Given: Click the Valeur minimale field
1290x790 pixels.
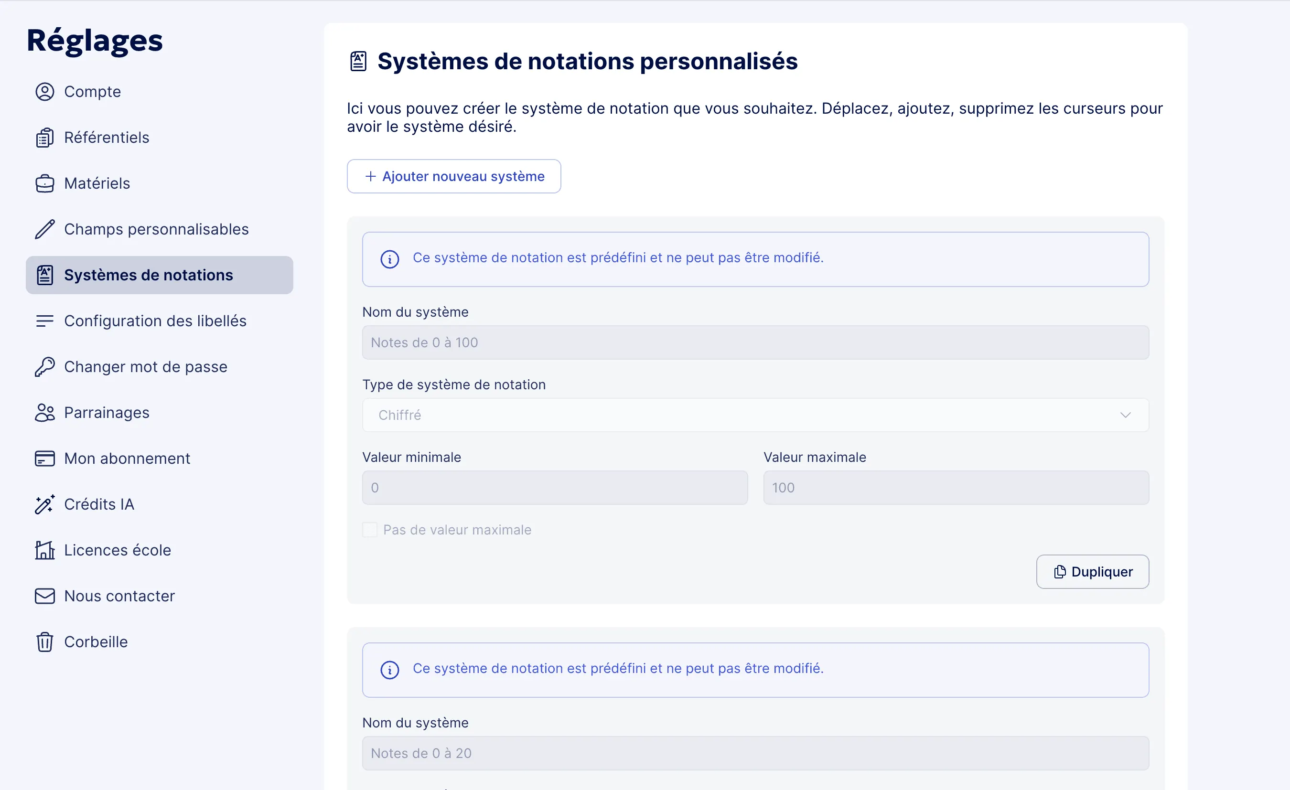Looking at the screenshot, I should (x=555, y=487).
